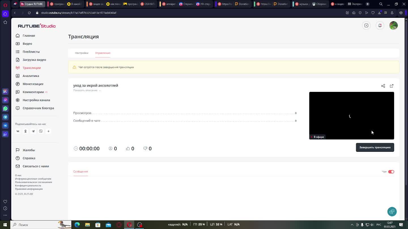This screenshot has height=229, width=408.
Task: Open Пользовательское соглашение link
Action: (x=33, y=182)
